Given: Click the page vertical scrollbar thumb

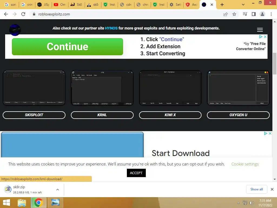Looking at the screenshot, I should pos(275,64).
